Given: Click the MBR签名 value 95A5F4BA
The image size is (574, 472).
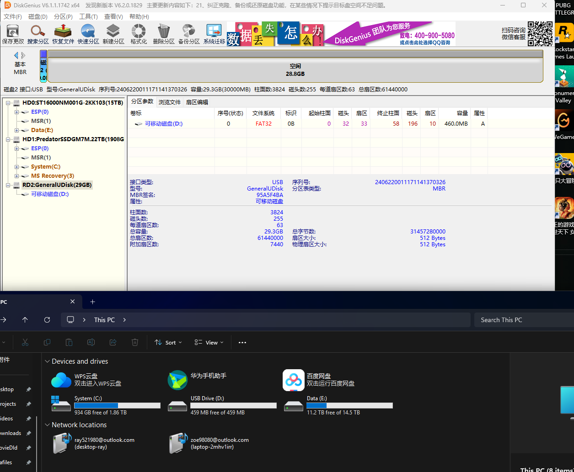Looking at the screenshot, I should 270,195.
